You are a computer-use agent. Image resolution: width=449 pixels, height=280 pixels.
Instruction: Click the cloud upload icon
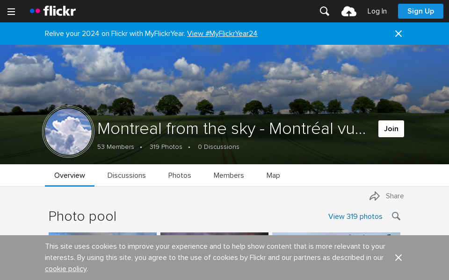point(348,11)
